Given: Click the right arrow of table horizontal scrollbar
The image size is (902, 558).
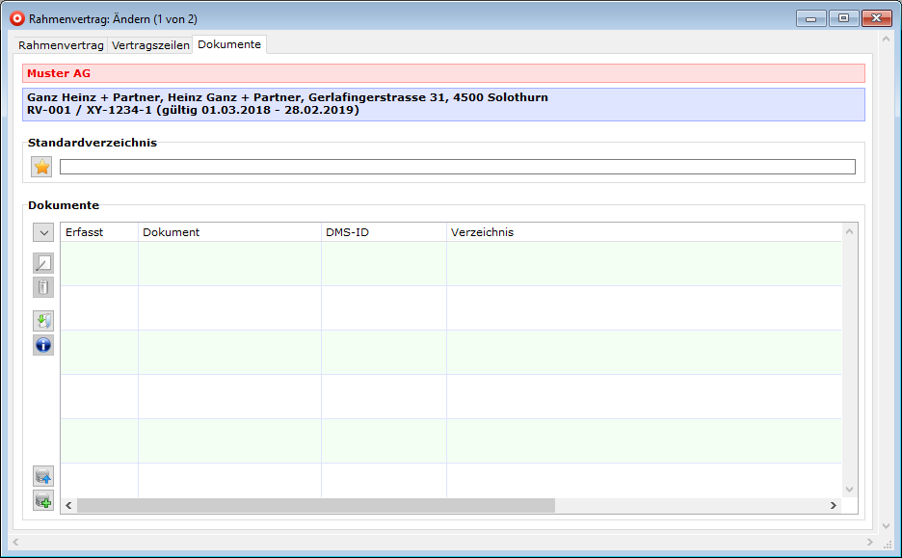Looking at the screenshot, I should (834, 505).
